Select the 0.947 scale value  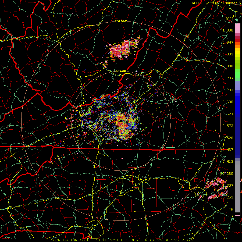point(228,42)
